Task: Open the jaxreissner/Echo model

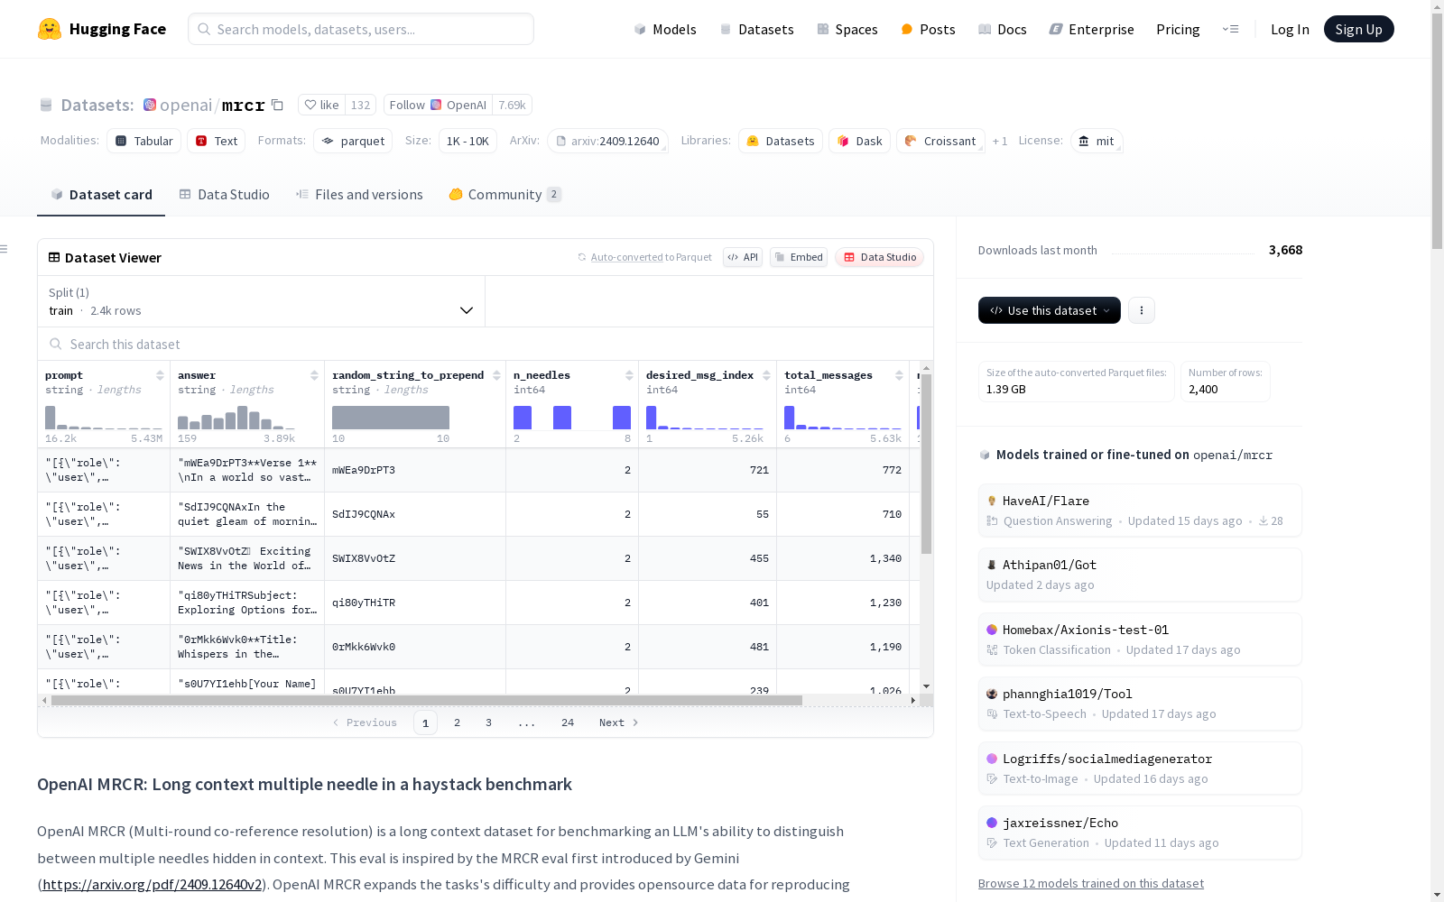Action: tap(1140, 833)
